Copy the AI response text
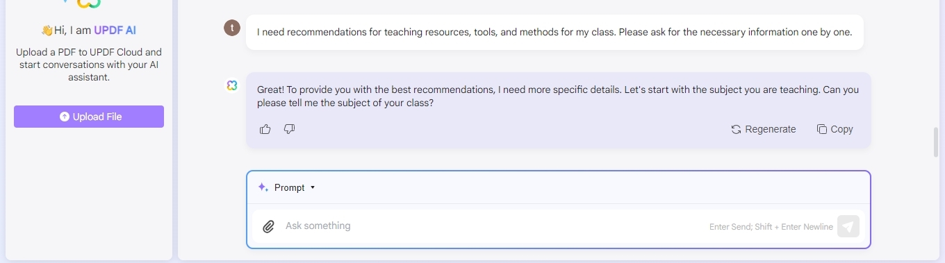This screenshot has height=263, width=945. [x=835, y=129]
